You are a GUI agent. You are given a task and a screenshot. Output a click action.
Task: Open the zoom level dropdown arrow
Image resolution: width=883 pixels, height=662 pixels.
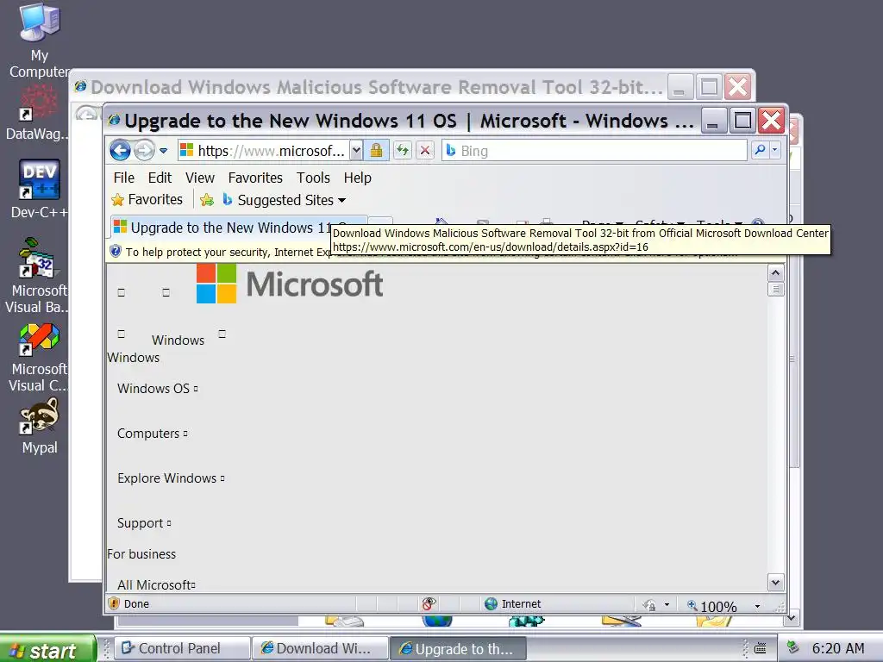(757, 606)
